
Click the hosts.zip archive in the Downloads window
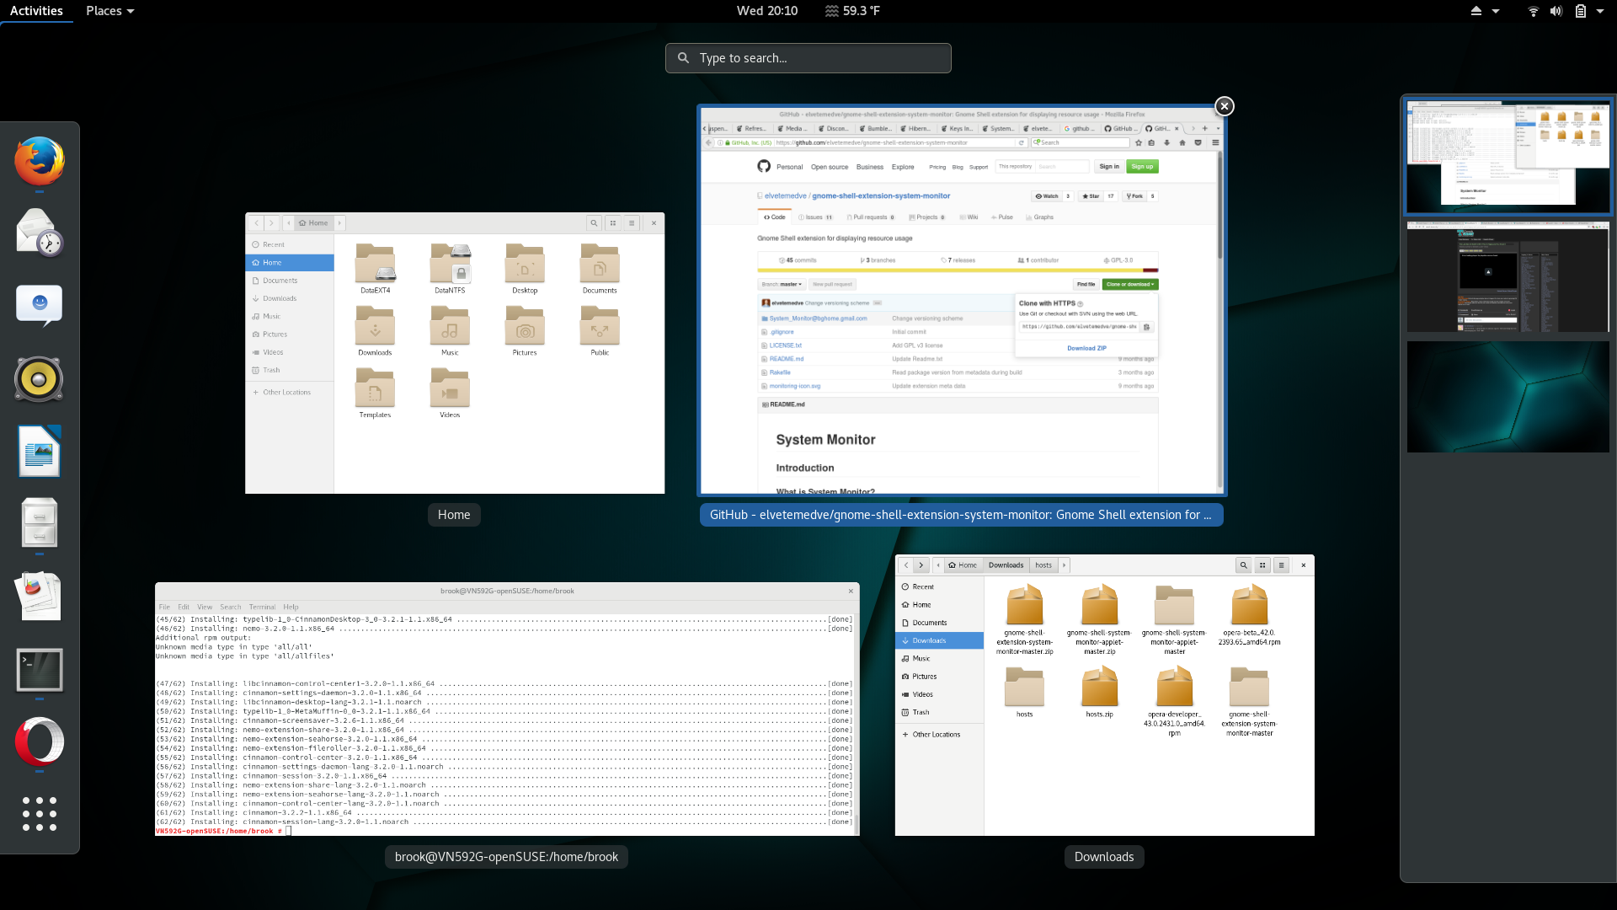click(1100, 692)
